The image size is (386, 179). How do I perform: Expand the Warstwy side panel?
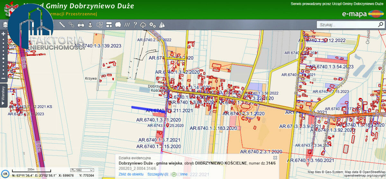(3, 95)
